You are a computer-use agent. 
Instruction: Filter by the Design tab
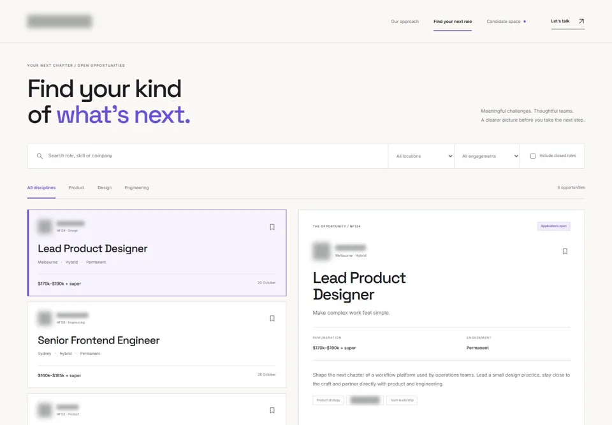[x=105, y=188]
